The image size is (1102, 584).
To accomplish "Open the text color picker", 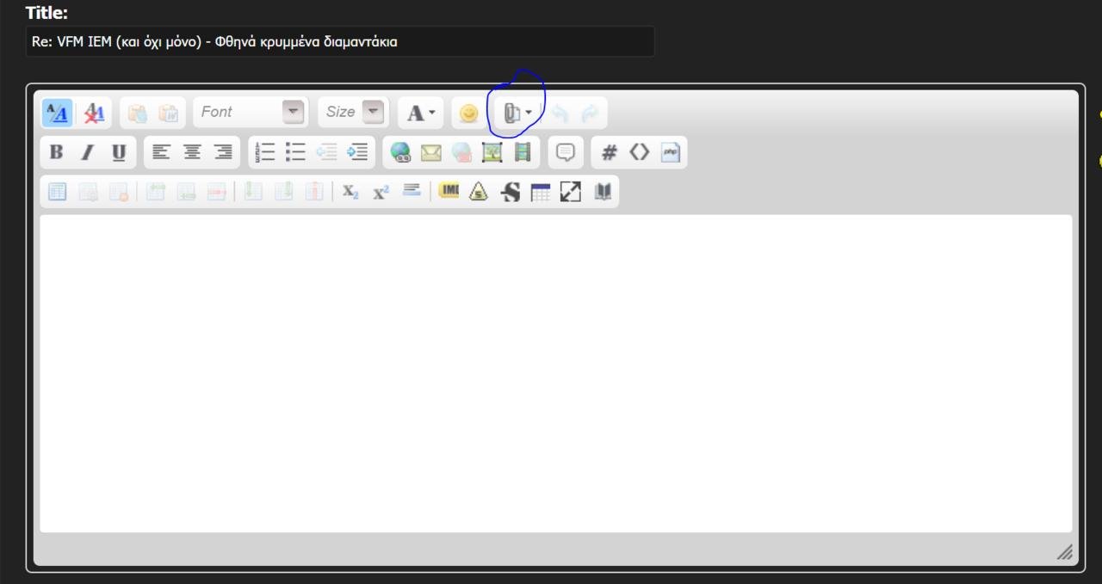I will (420, 113).
